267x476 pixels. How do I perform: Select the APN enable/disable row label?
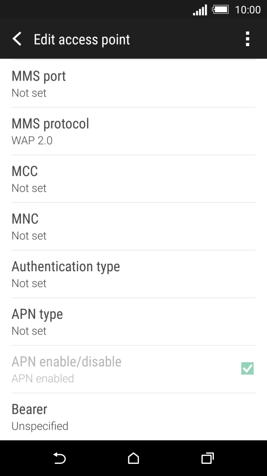[x=66, y=361]
